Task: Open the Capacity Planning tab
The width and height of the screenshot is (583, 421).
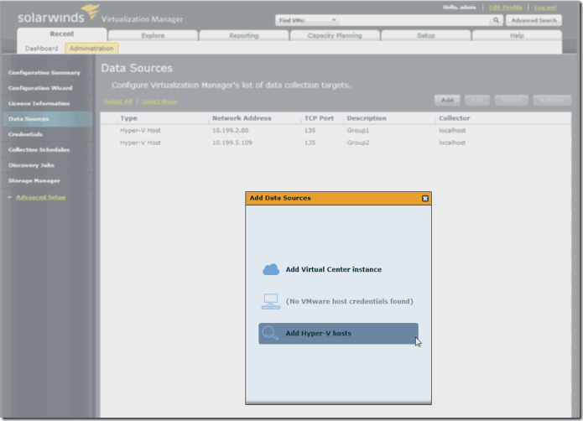Action: point(335,36)
